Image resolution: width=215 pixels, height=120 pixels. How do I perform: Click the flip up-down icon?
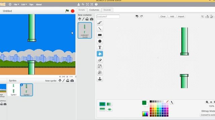click(x=212, y=16)
